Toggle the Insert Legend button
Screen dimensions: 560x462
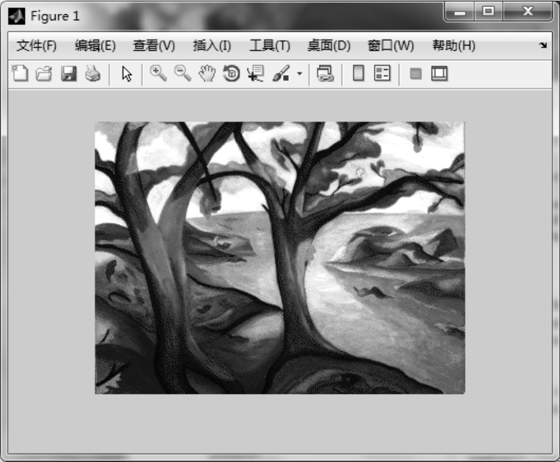pos(381,74)
